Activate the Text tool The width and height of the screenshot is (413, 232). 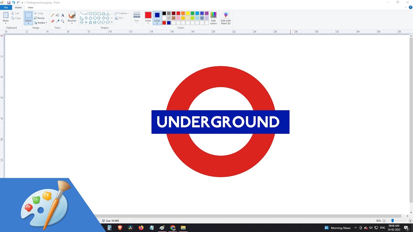point(63,15)
